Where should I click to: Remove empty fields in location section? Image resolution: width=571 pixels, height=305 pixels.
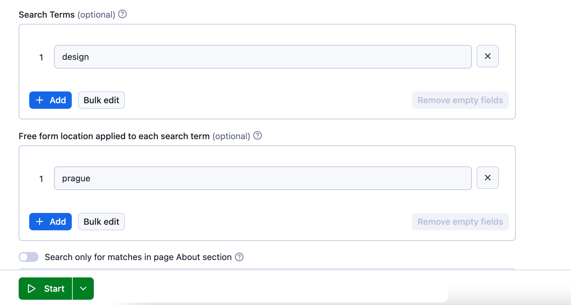coord(460,222)
